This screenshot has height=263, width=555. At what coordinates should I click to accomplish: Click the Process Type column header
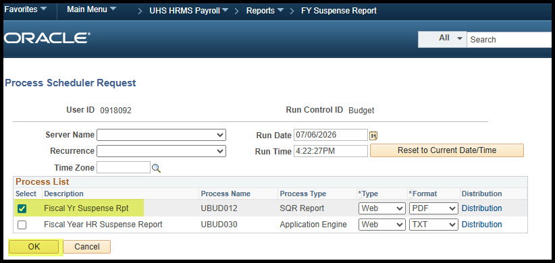coord(303,194)
